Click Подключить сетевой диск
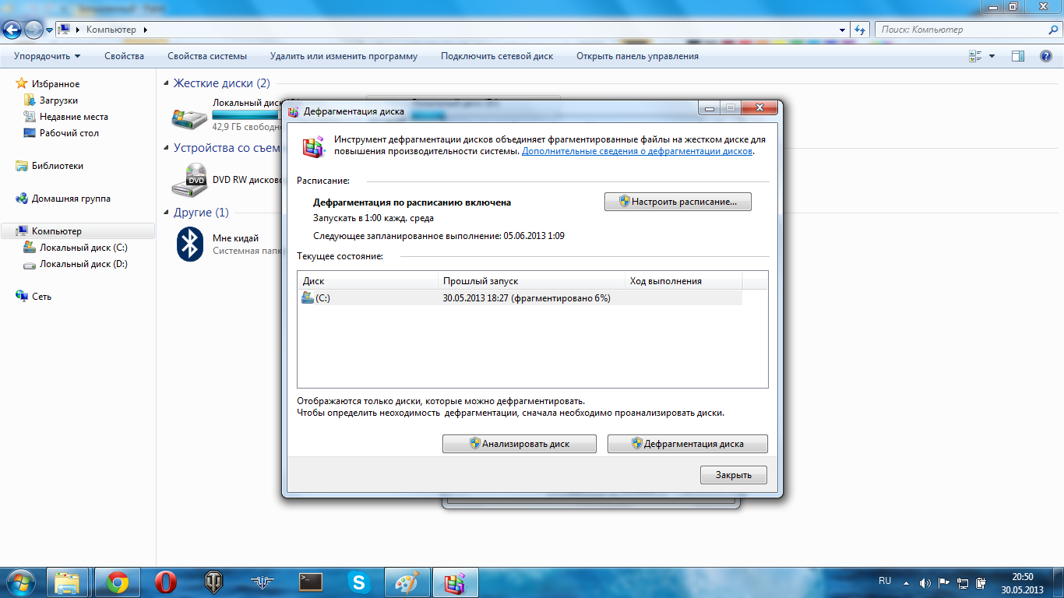 coord(497,56)
